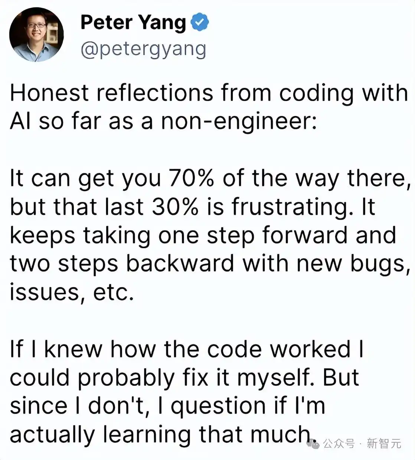Screen dimensions: 415x460
Task: Click the "issues, etc." line
Action: tap(72, 292)
